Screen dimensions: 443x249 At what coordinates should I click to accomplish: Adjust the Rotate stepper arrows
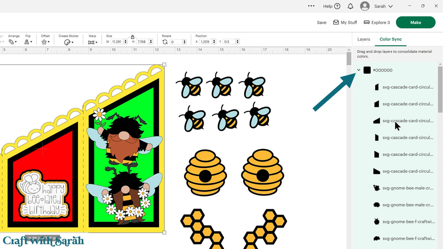[185, 42]
